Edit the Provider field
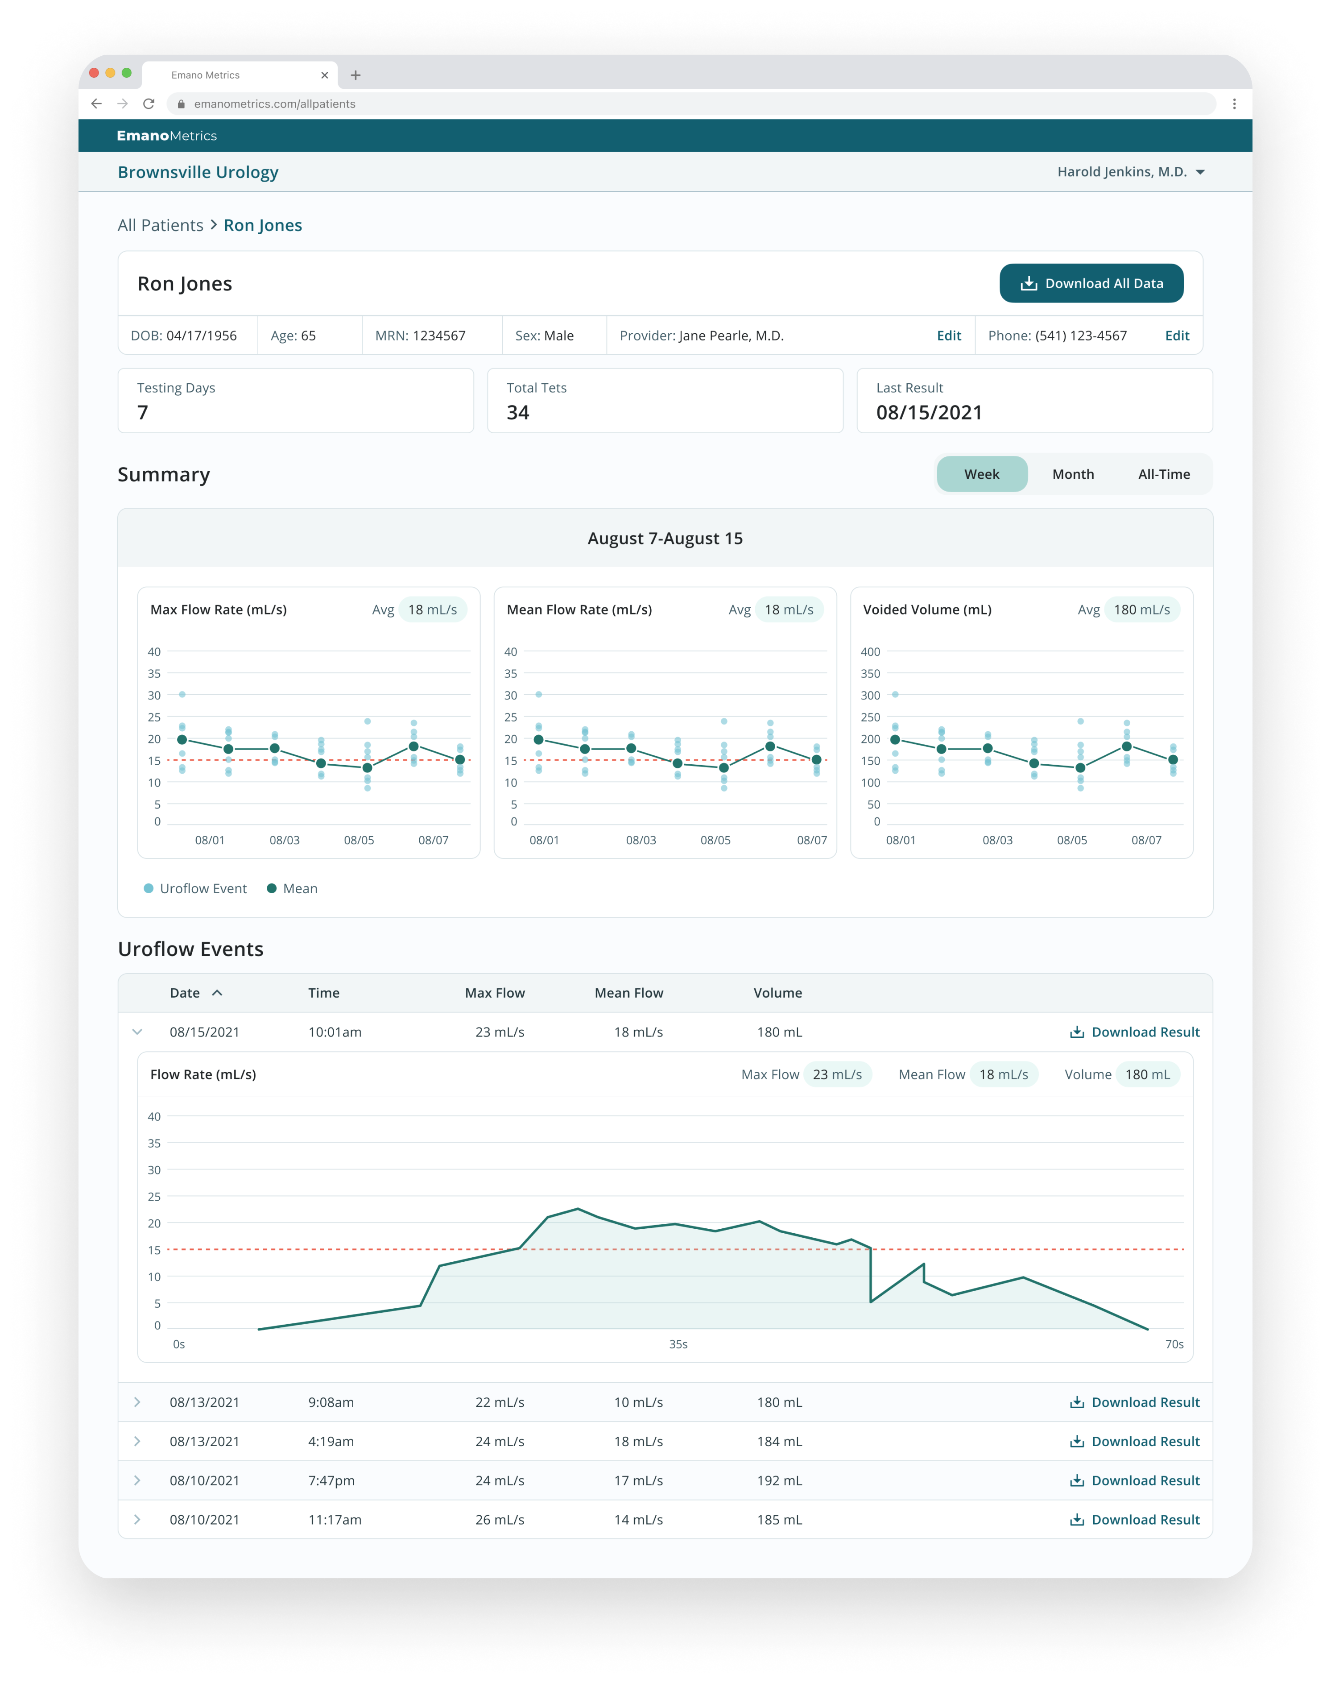Screen dimensions: 1331x1683 pos(948,336)
